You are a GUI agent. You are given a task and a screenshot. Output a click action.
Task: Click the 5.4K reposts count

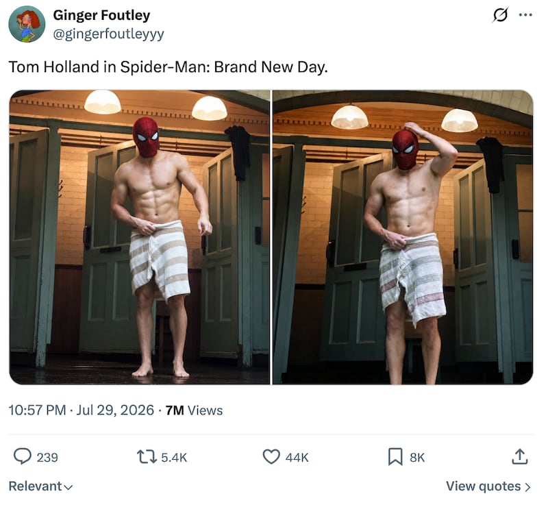tap(174, 458)
